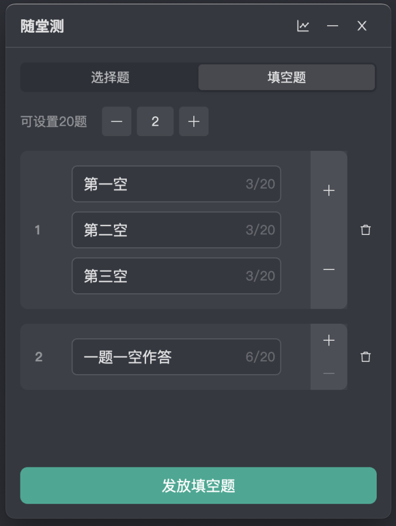Viewport: 396px width, 526px height.
Task: Click the disabled minus on question 2
Action: point(329,373)
